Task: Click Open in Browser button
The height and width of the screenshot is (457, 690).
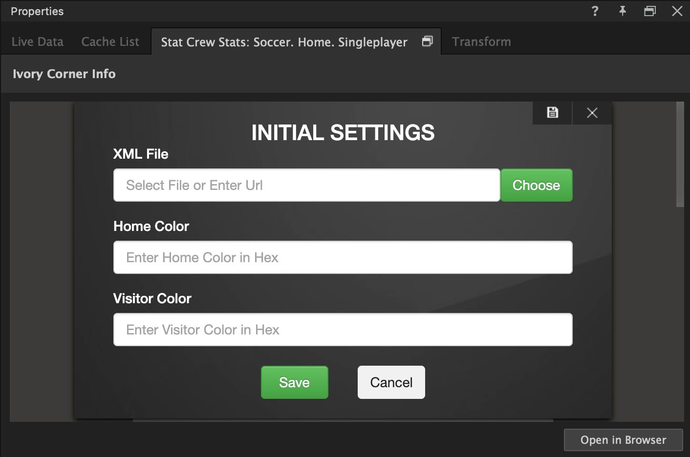Action: coord(624,440)
